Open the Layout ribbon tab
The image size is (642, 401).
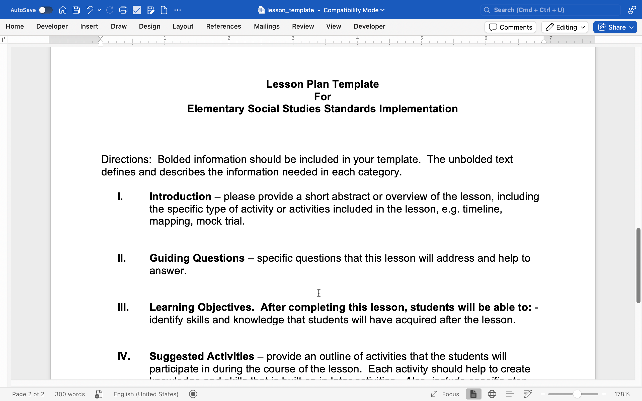click(x=183, y=26)
